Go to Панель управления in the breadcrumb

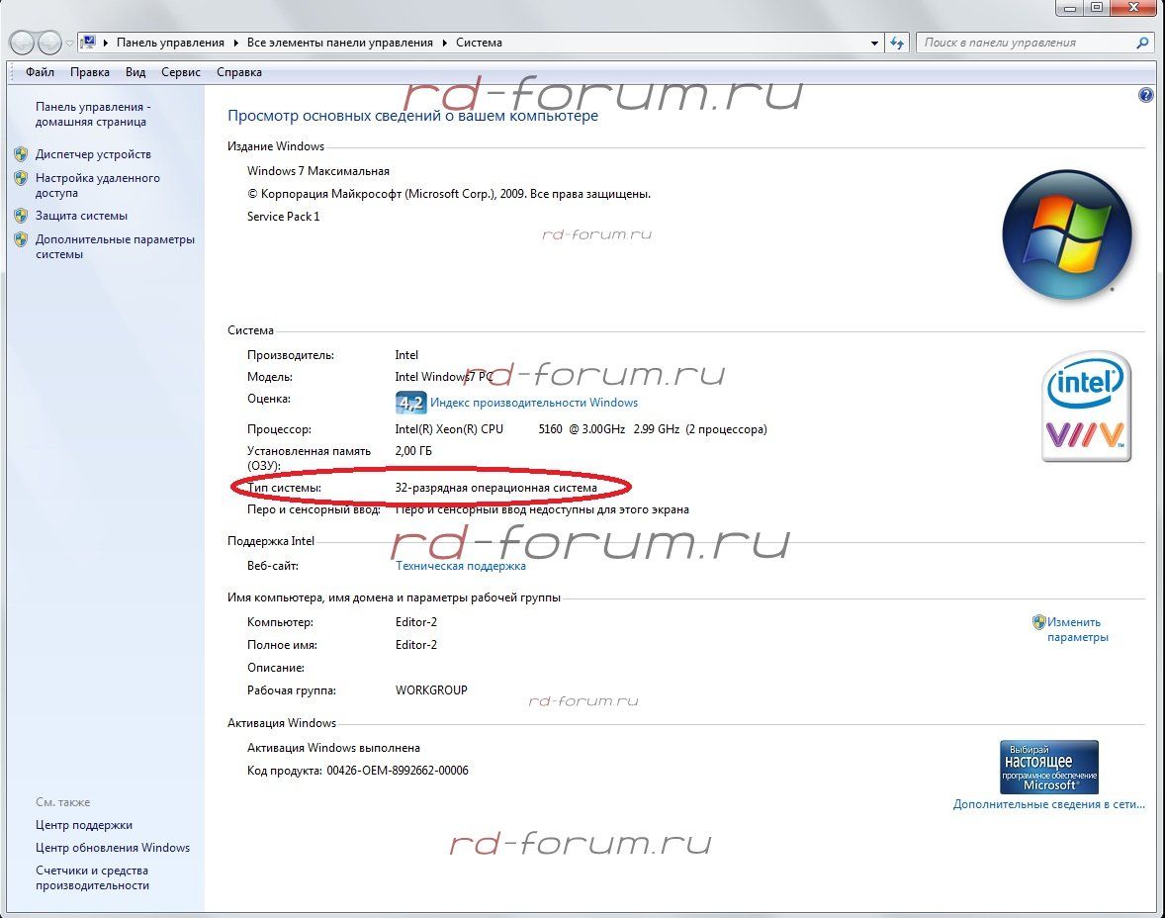coord(170,44)
